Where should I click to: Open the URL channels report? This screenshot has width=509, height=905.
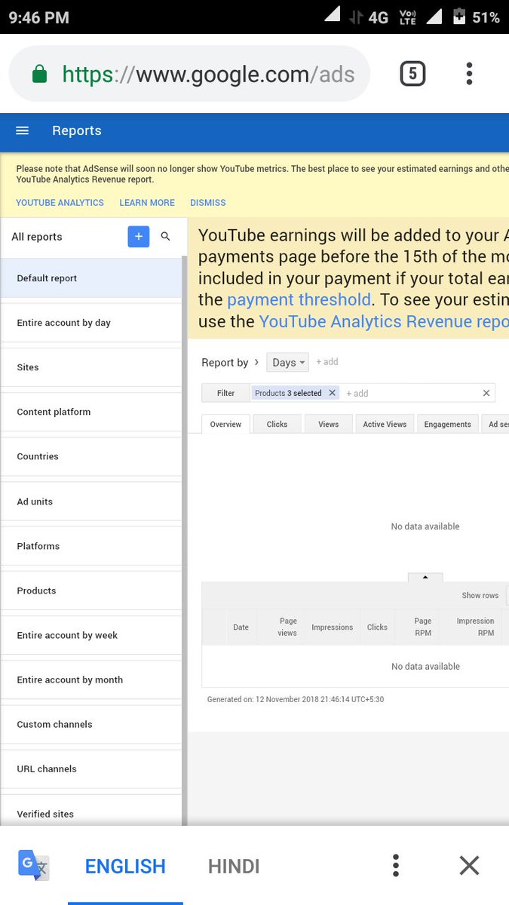(91, 768)
